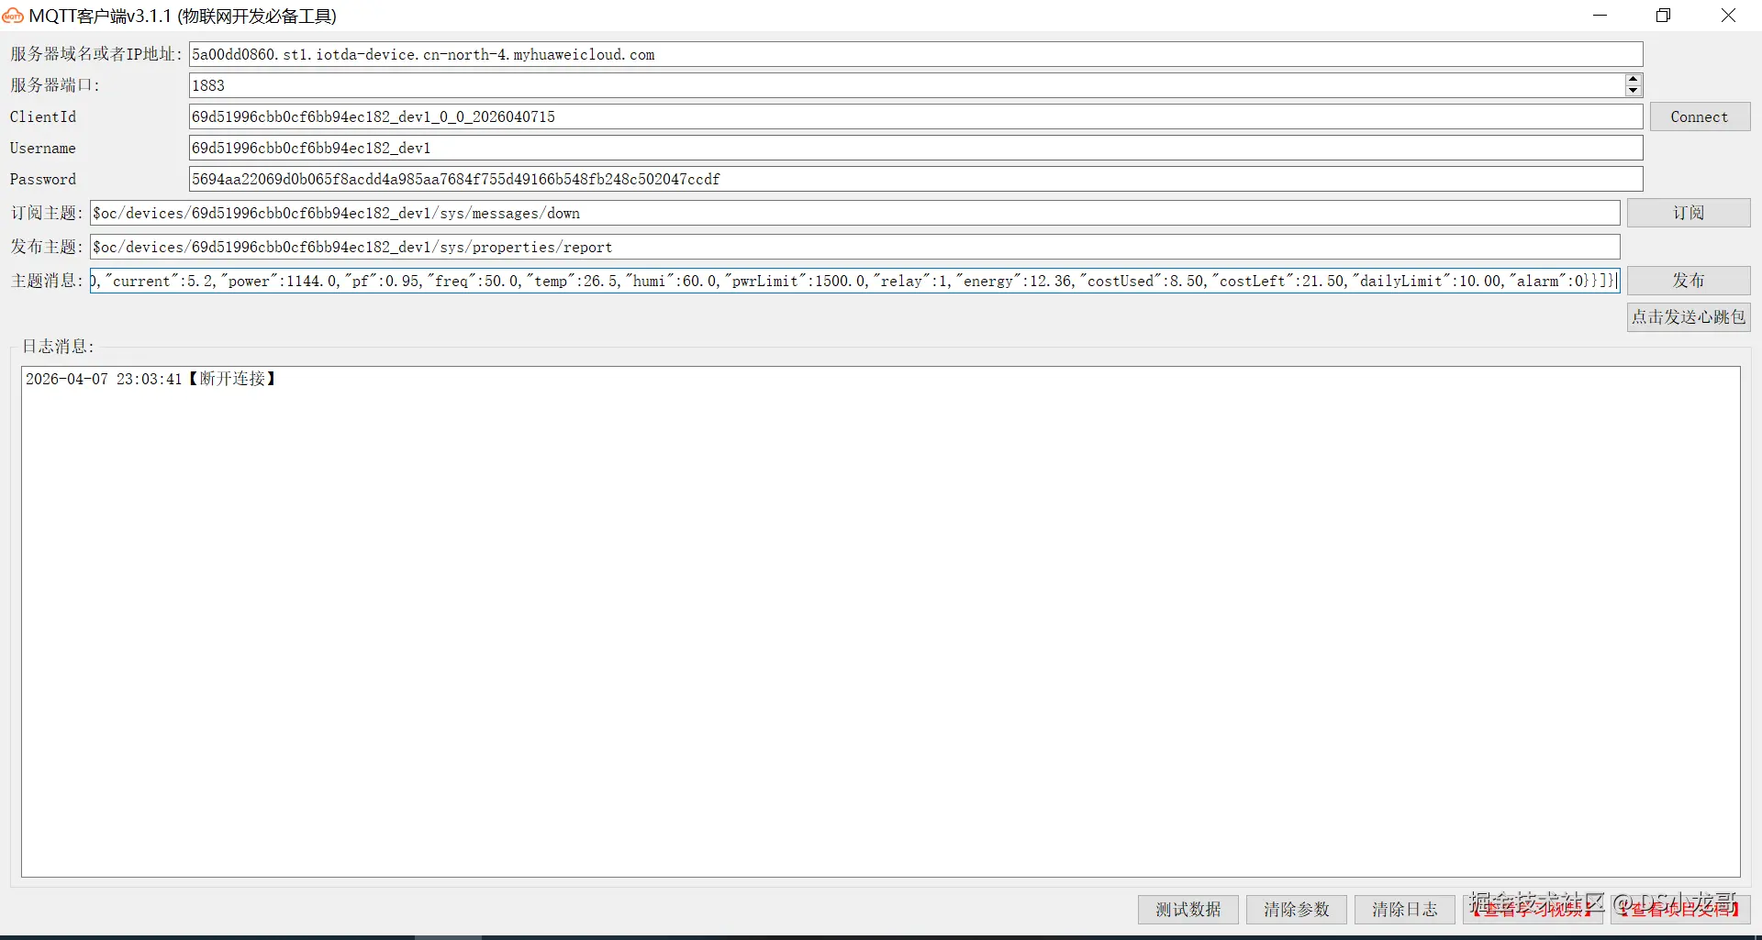This screenshot has width=1762, height=940.
Task: Open the 查看项目文档 link button
Action: click(x=1680, y=909)
